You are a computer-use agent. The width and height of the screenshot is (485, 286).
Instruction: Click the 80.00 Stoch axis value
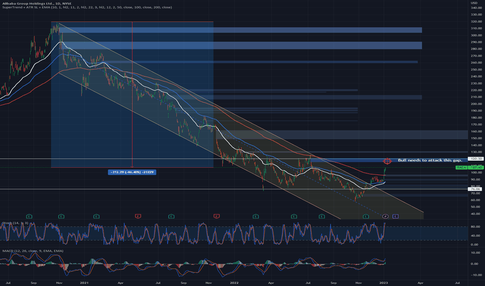(x=475, y=227)
